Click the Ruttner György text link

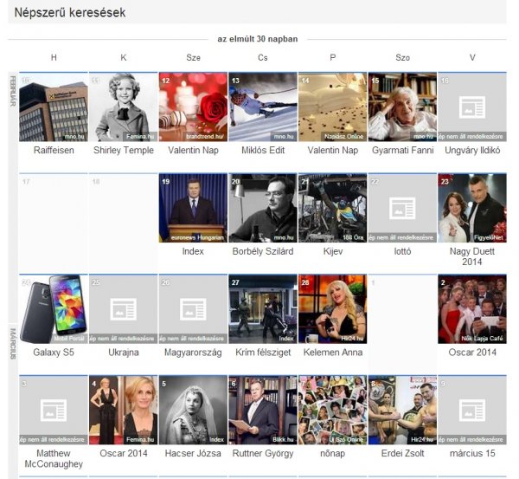pyautogui.click(x=262, y=453)
